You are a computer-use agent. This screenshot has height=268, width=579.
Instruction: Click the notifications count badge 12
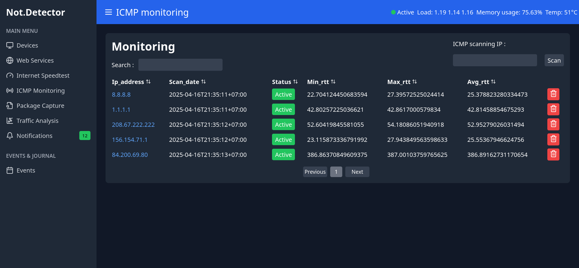pyautogui.click(x=85, y=136)
